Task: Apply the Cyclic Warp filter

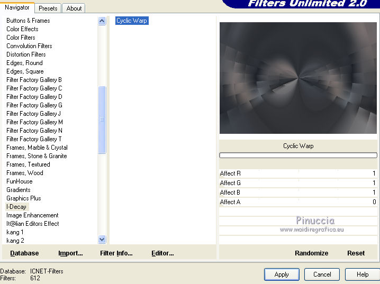Action: 282,274
